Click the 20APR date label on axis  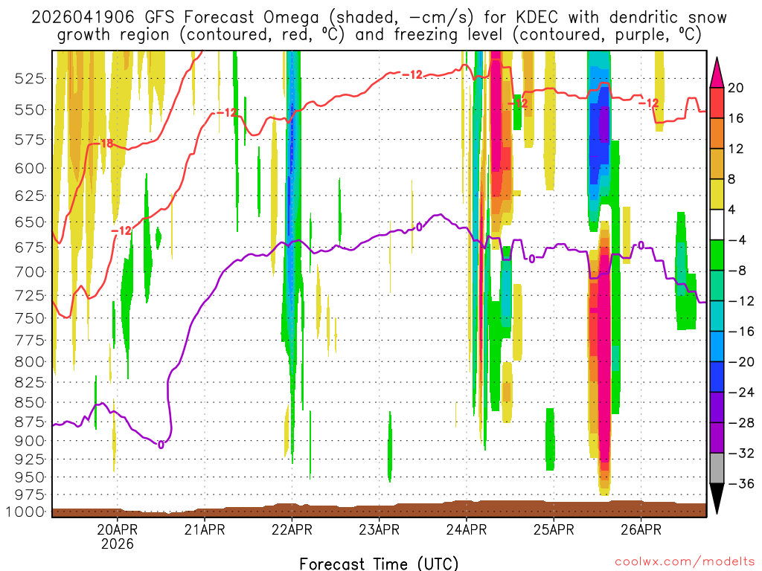click(117, 529)
